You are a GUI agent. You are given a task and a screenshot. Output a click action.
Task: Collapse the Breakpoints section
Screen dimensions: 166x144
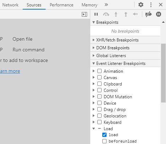pyautogui.click(x=125, y=22)
